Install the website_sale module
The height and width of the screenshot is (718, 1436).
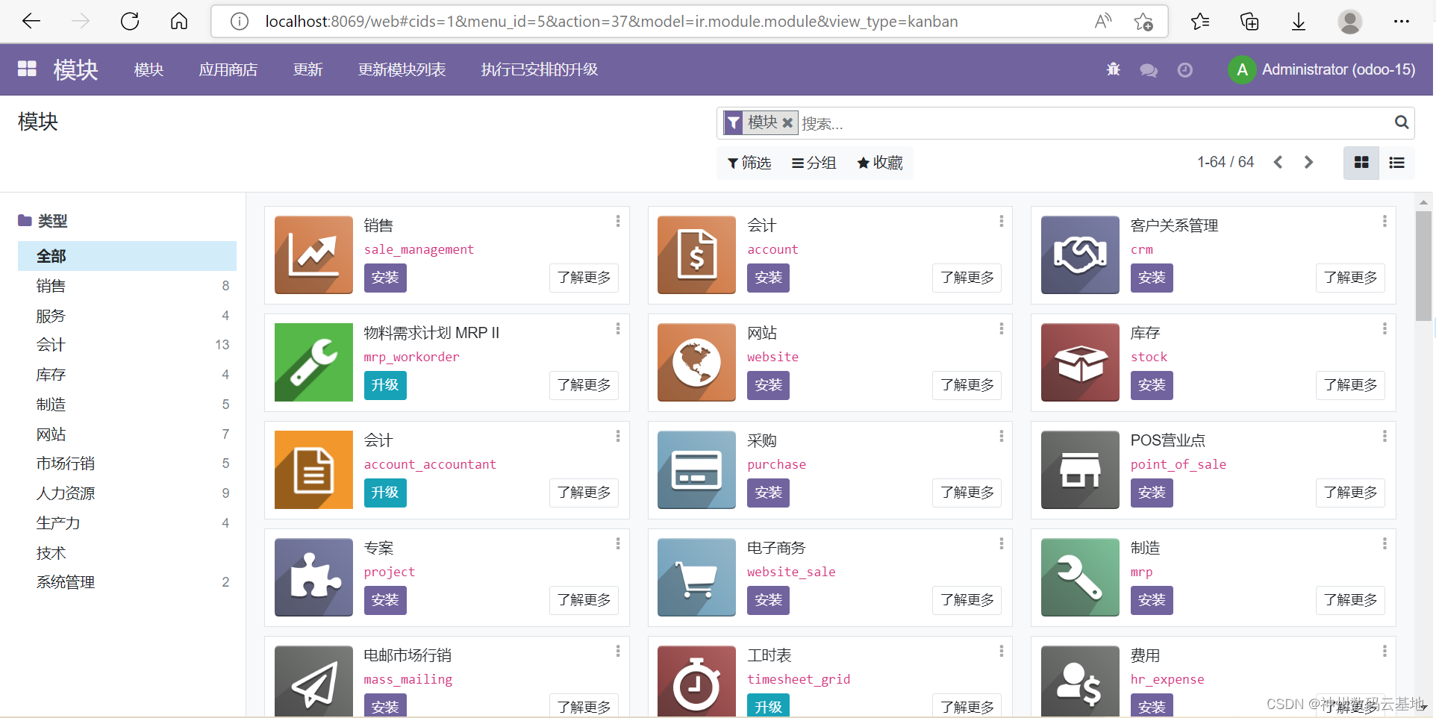coord(768,600)
